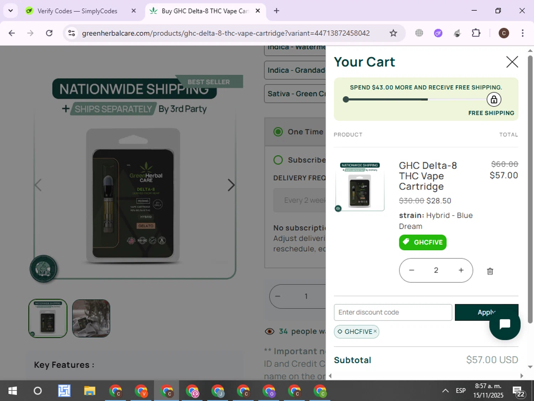Increase cart quantity with plus button
This screenshot has width=534, height=401.
[x=461, y=270]
